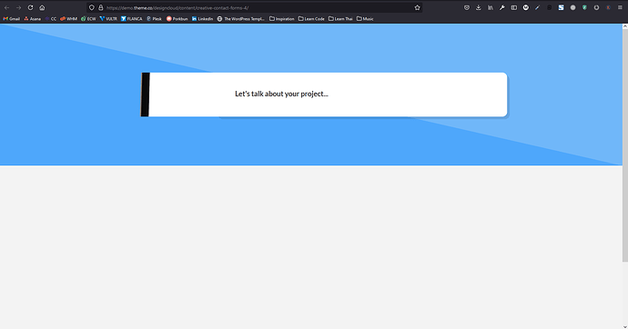Save page to Pocket icon
Screen dimensions: 628x329
tap(467, 7)
